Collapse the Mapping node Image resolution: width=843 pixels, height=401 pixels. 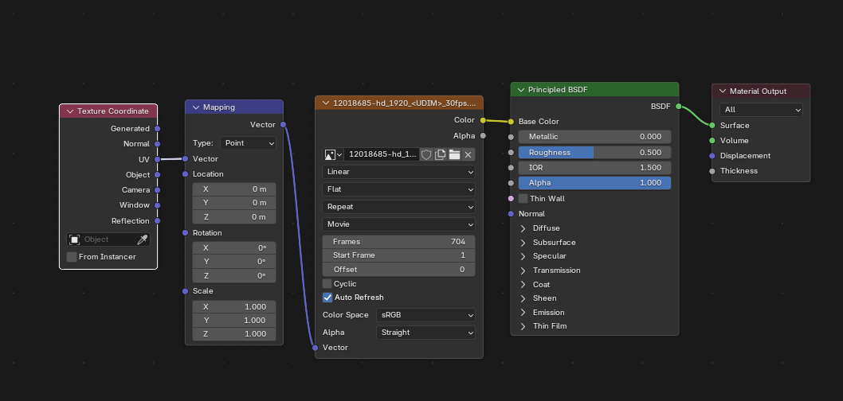point(196,107)
